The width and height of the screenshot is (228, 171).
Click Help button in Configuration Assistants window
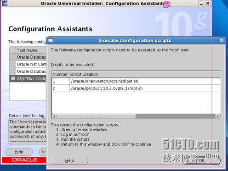(19, 152)
